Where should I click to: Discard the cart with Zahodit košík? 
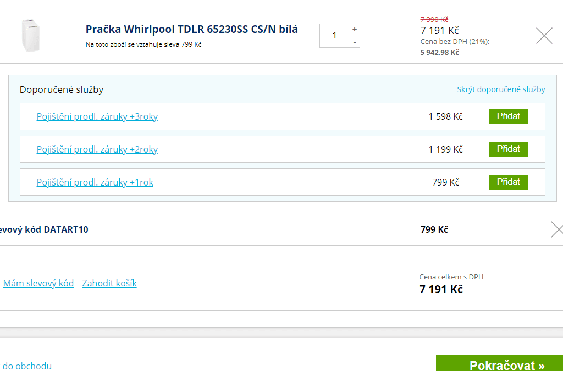click(109, 283)
